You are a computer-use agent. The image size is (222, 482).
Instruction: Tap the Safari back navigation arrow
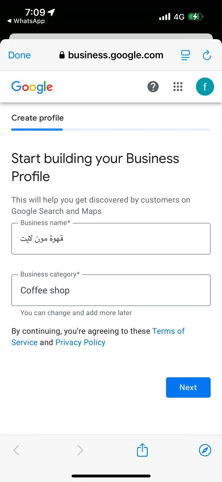tap(16, 450)
